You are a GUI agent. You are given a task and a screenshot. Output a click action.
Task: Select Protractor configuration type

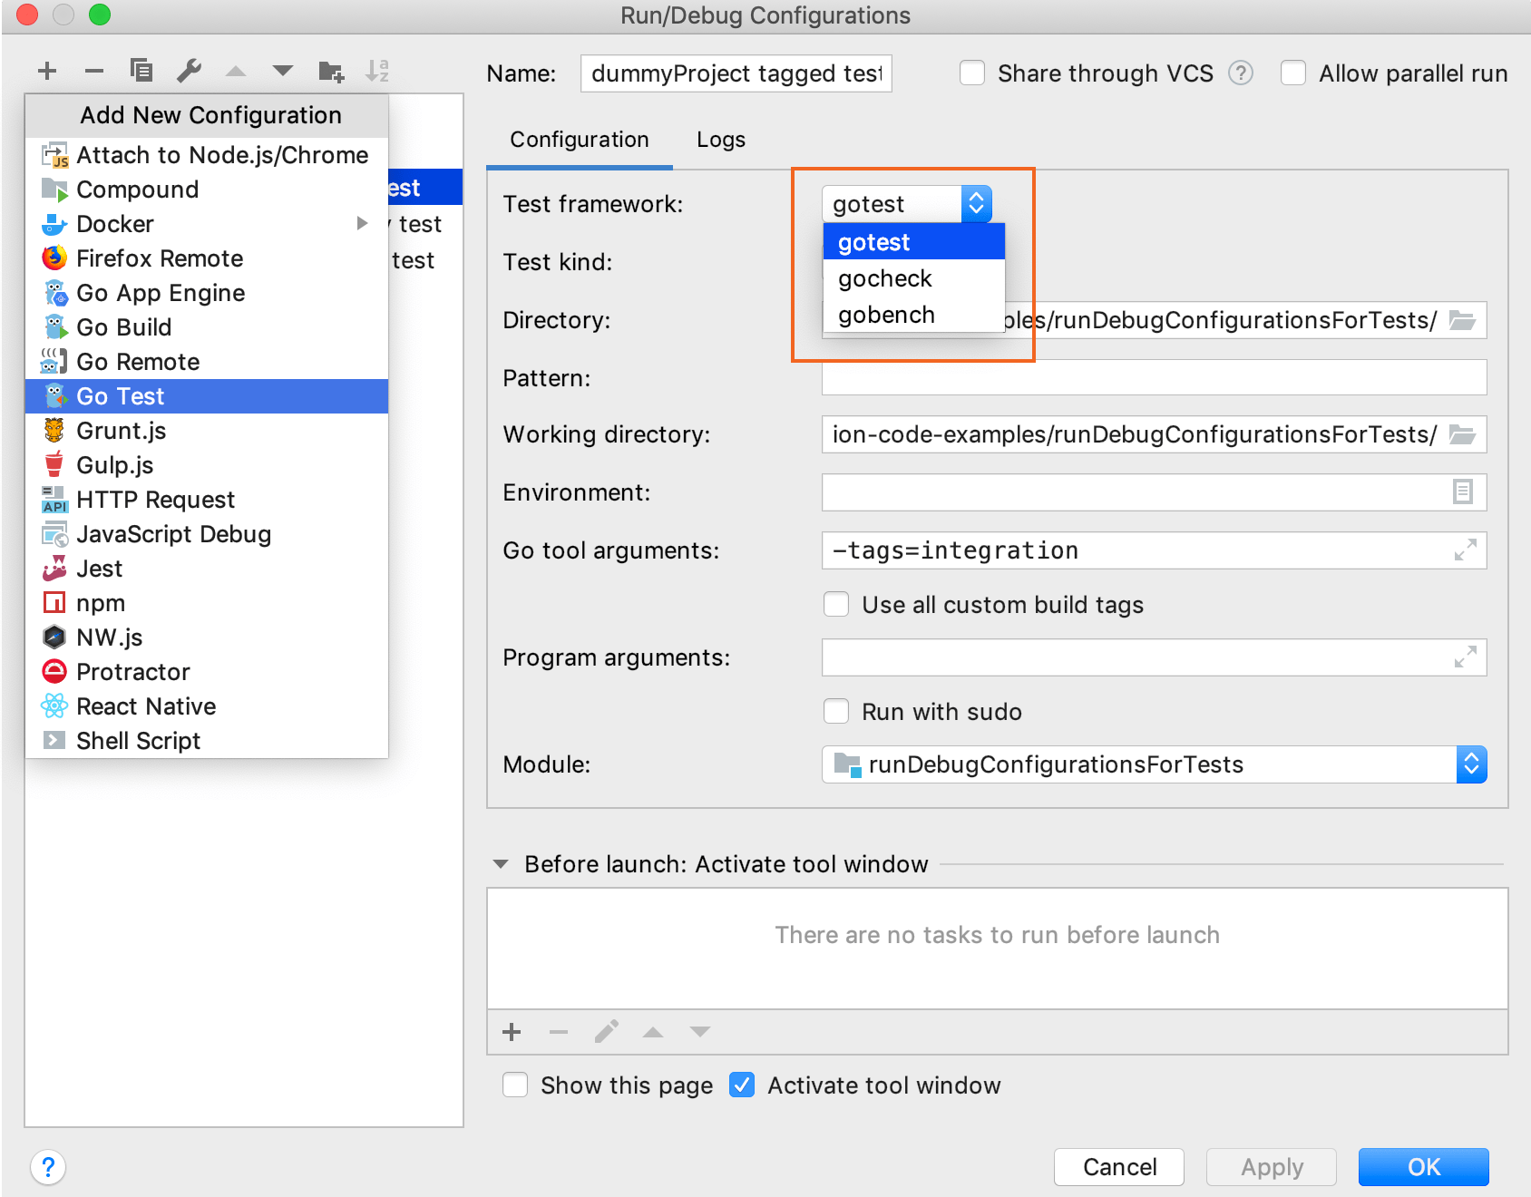[x=207, y=672]
